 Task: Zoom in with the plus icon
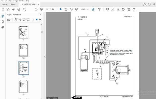[x=76, y=9]
